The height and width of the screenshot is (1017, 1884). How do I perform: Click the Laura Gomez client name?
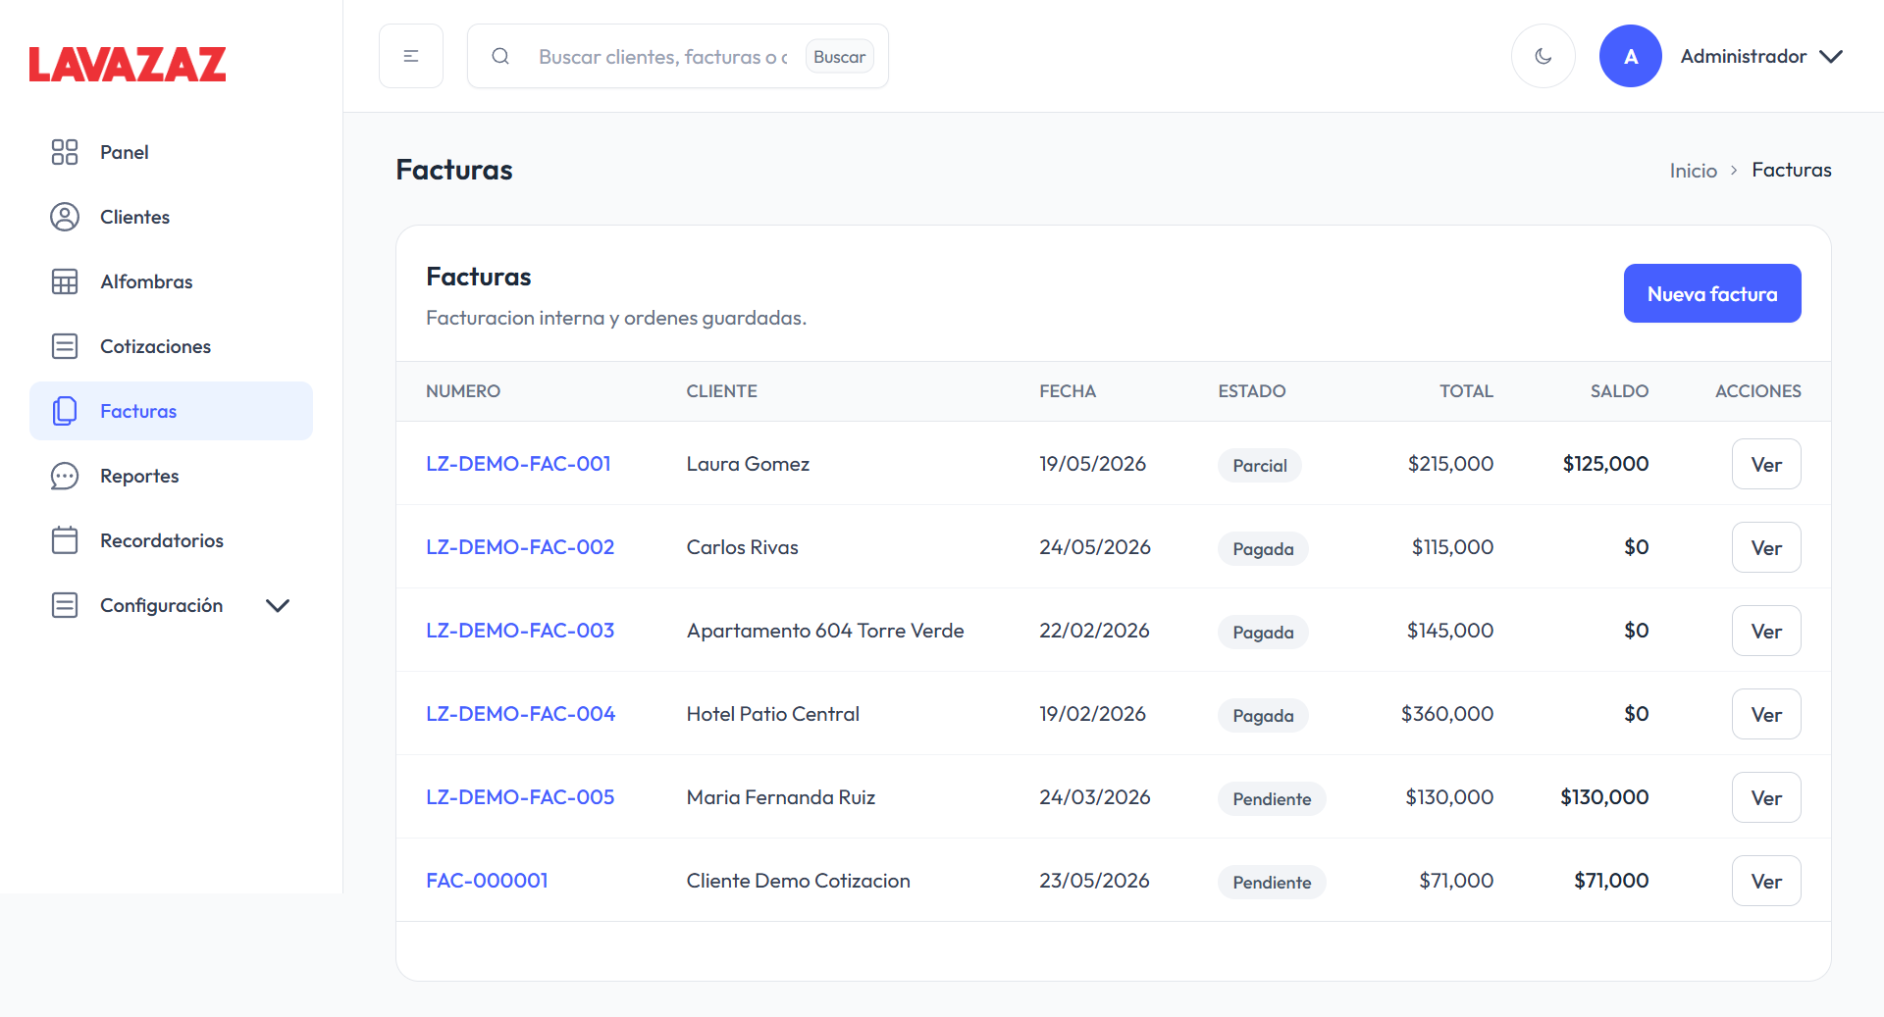[x=748, y=464]
